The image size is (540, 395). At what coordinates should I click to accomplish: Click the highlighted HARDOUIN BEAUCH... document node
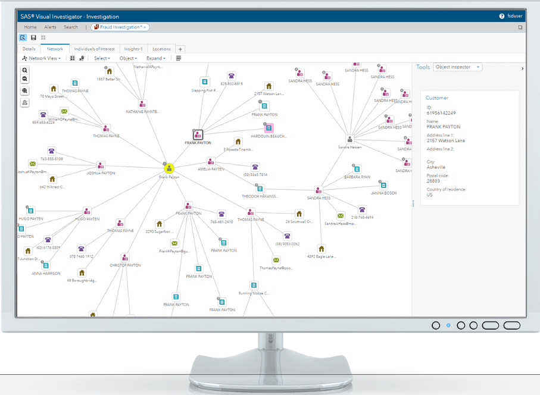point(269,128)
